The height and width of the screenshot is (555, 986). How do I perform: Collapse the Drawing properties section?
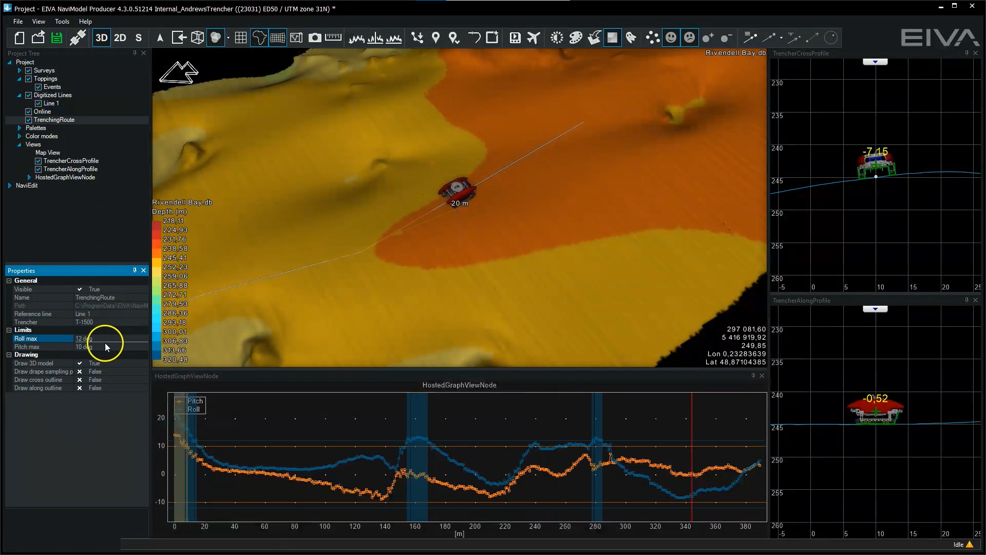coord(9,355)
